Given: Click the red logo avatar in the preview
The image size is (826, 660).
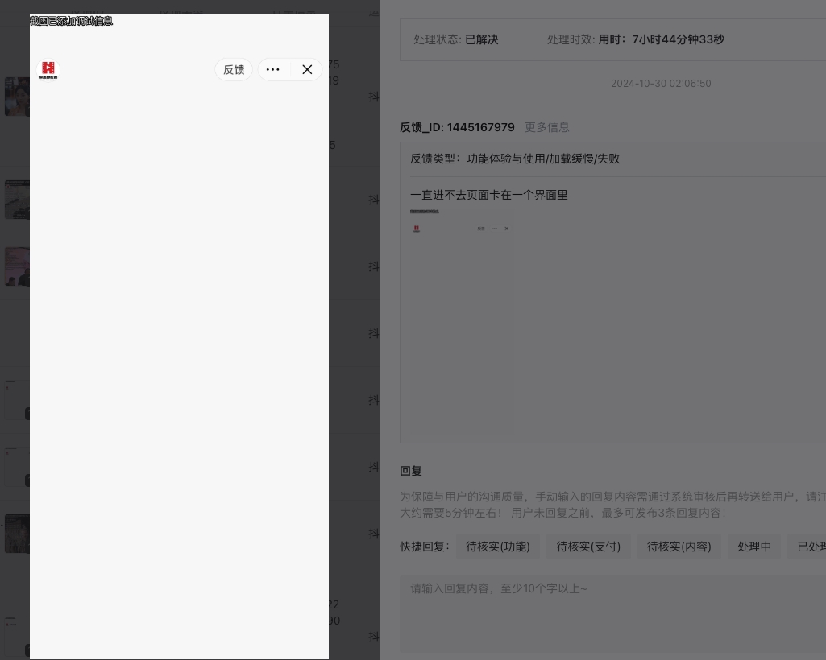Looking at the screenshot, I should pyautogui.click(x=48, y=70).
